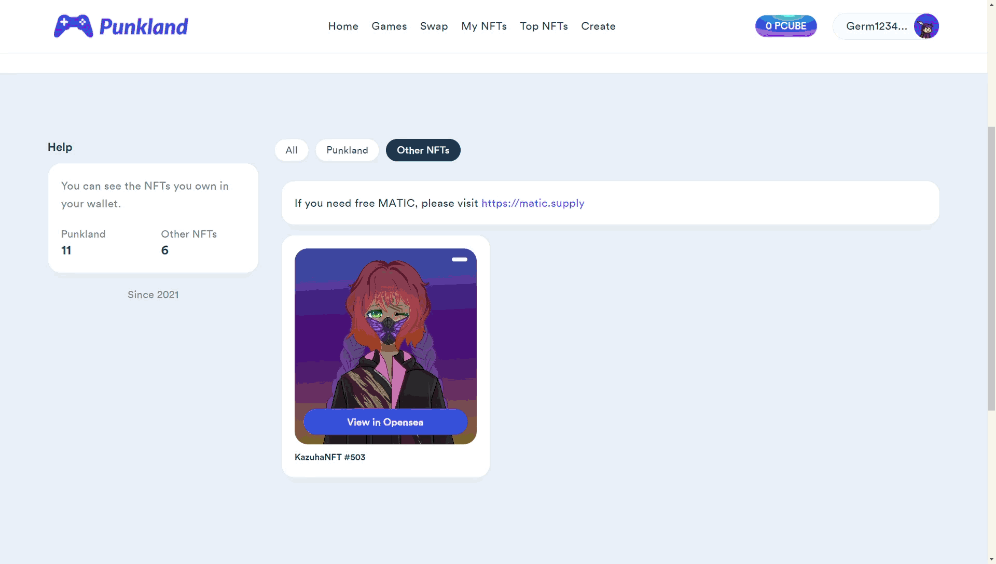Click the KazuhaNFT #503 title text
Screen dimensions: 996x564
coord(330,457)
